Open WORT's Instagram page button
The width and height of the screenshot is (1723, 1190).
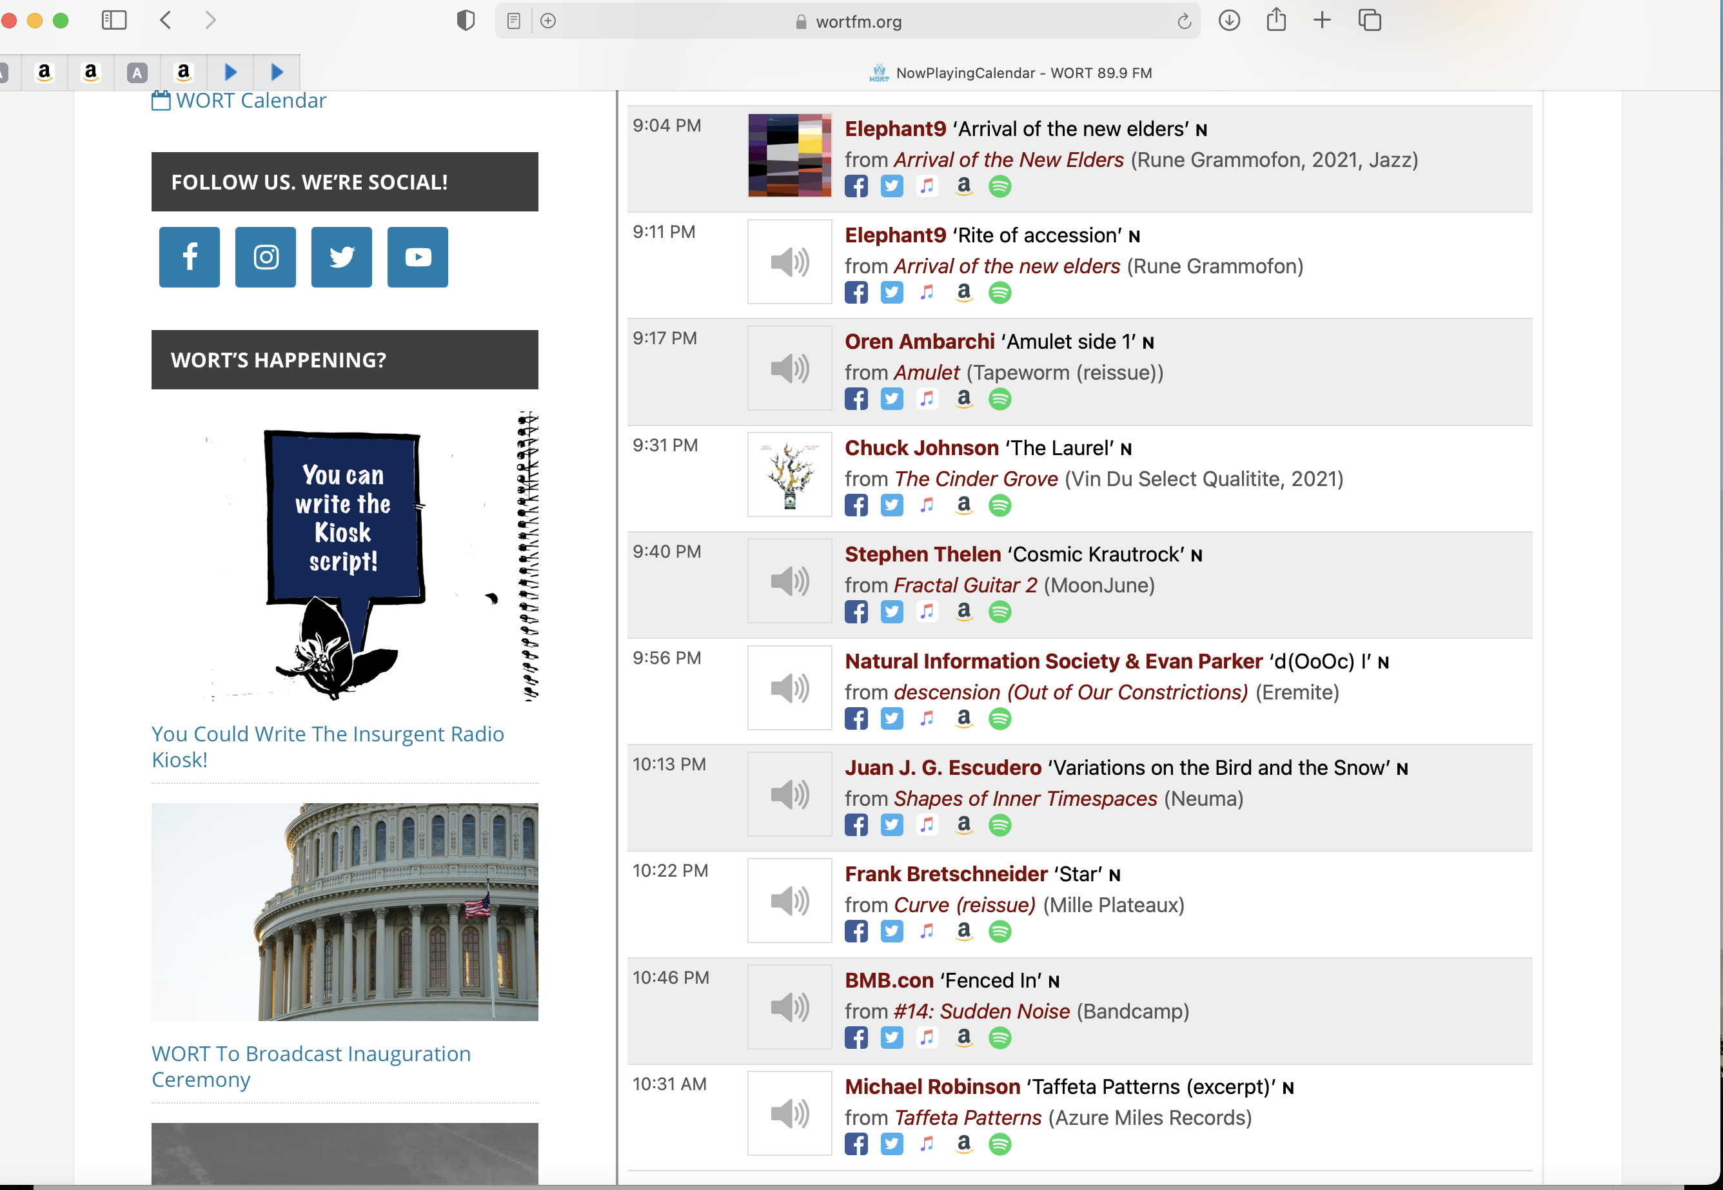point(266,257)
